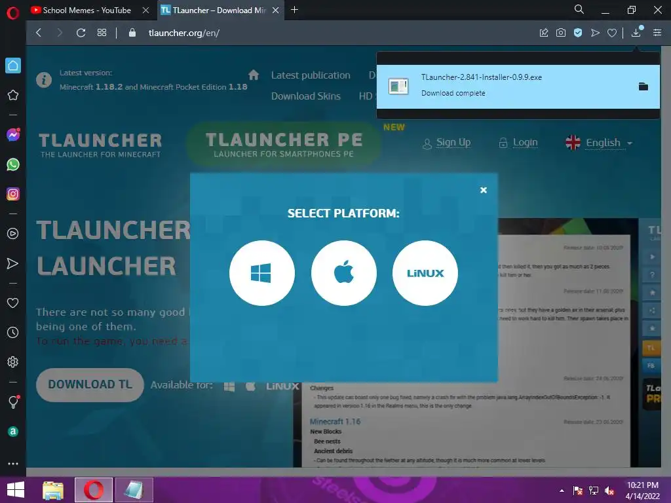Go to site home via house icon
The width and height of the screenshot is (671, 503).
point(254,75)
